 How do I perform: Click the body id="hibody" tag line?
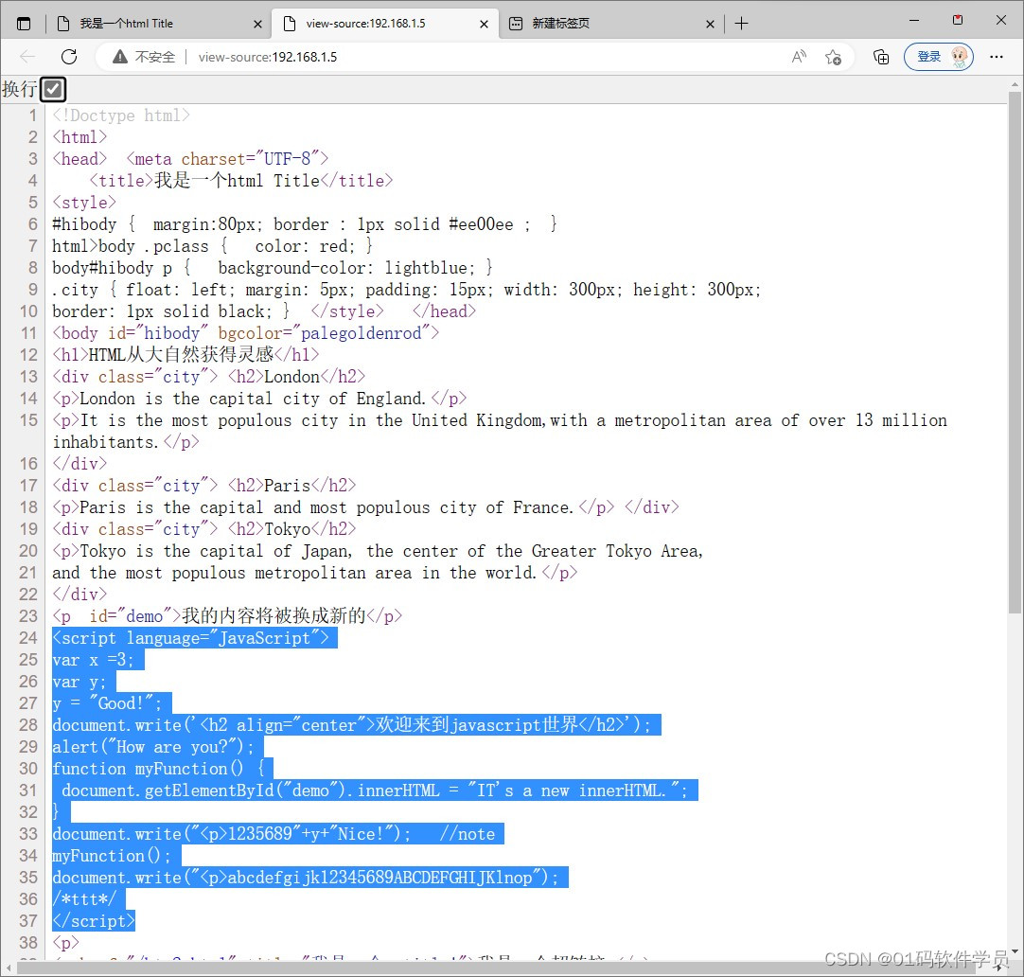[245, 333]
